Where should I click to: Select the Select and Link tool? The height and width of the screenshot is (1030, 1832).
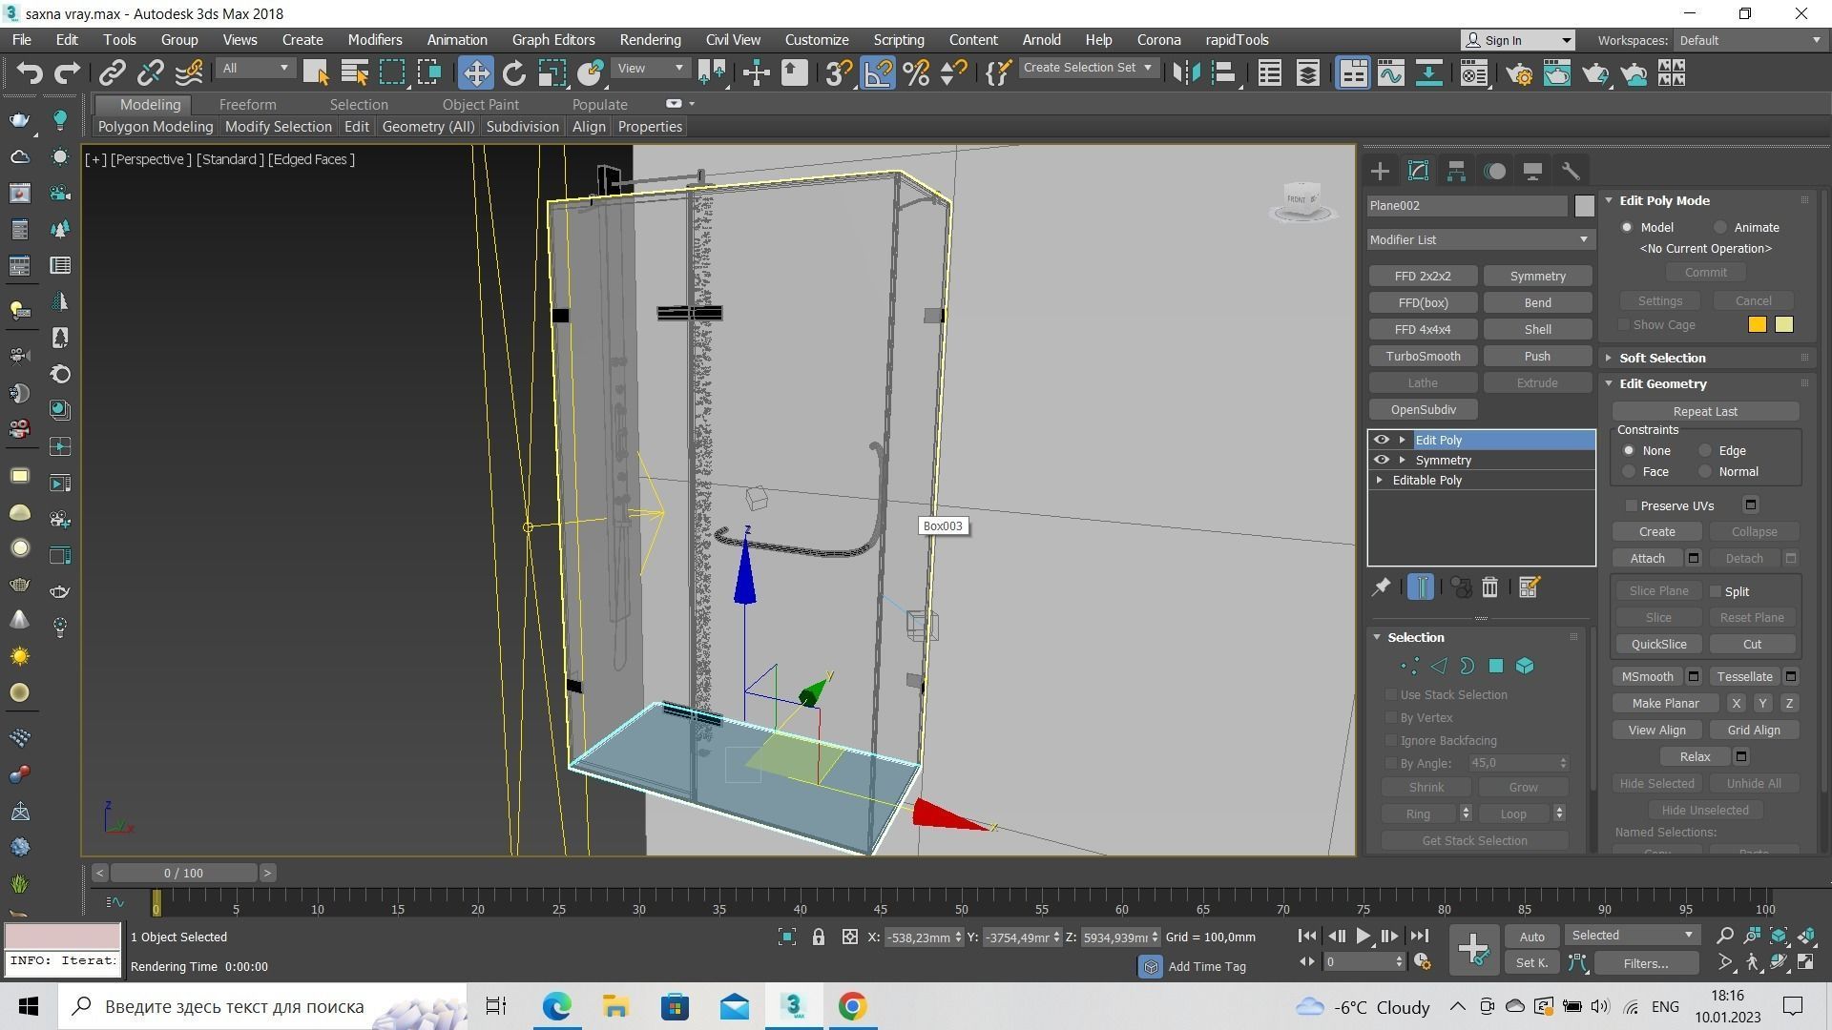tap(113, 72)
